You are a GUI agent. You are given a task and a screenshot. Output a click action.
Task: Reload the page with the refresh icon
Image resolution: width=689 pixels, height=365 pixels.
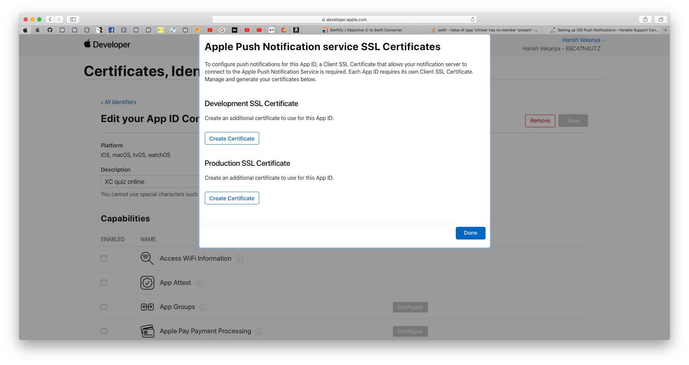(473, 19)
